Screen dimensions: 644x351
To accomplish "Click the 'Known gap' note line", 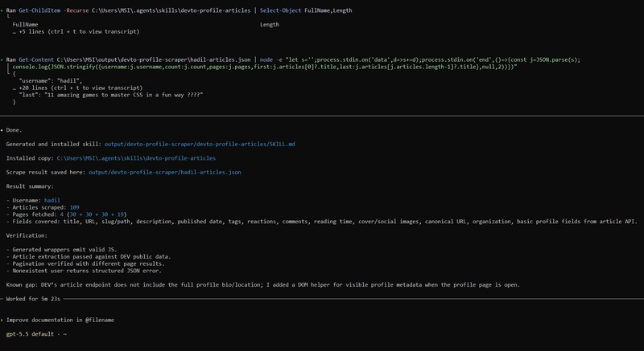I will click(x=263, y=284).
